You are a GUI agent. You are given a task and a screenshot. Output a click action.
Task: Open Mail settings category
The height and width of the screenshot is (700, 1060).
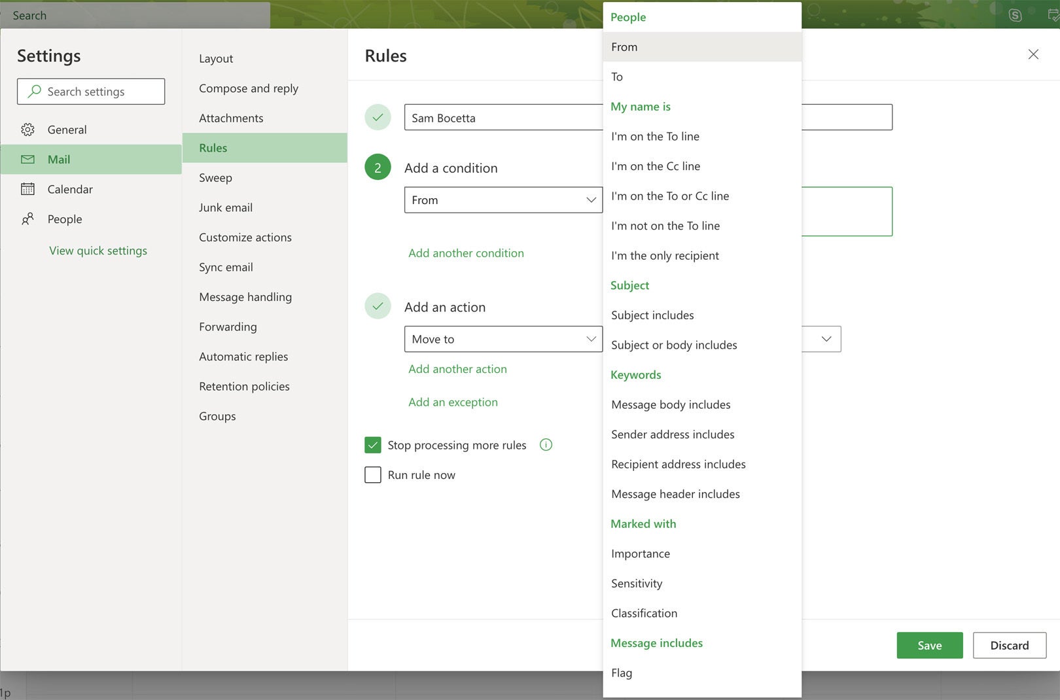91,159
